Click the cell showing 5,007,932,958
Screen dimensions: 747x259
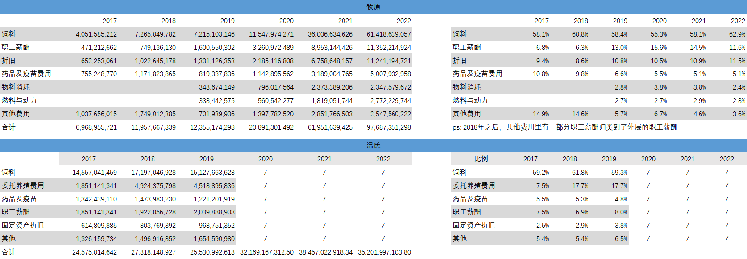pos(390,74)
